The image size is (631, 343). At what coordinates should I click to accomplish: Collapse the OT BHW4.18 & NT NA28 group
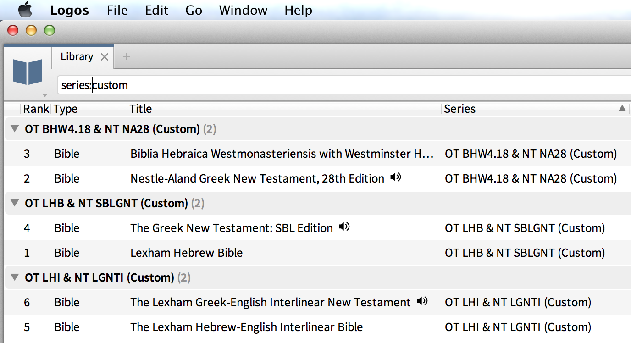[15, 129]
